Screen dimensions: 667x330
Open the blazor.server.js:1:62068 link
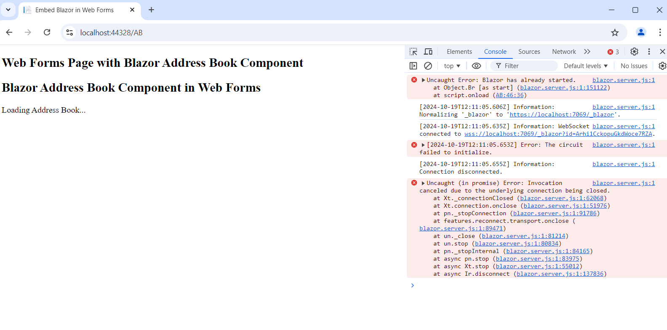[x=562, y=198]
